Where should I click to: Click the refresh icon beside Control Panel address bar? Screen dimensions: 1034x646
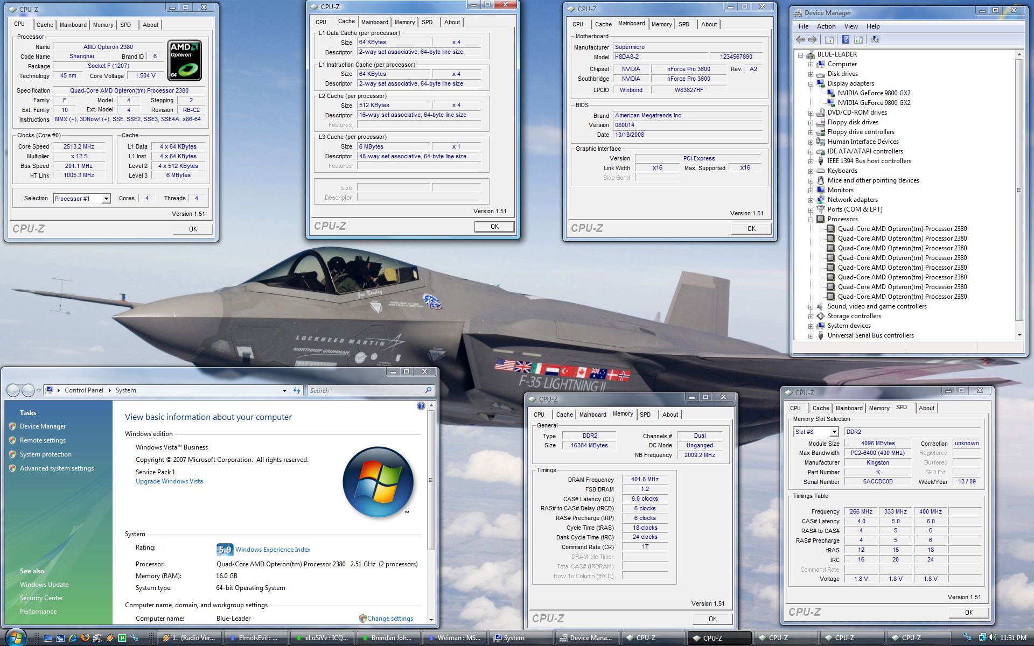point(297,390)
